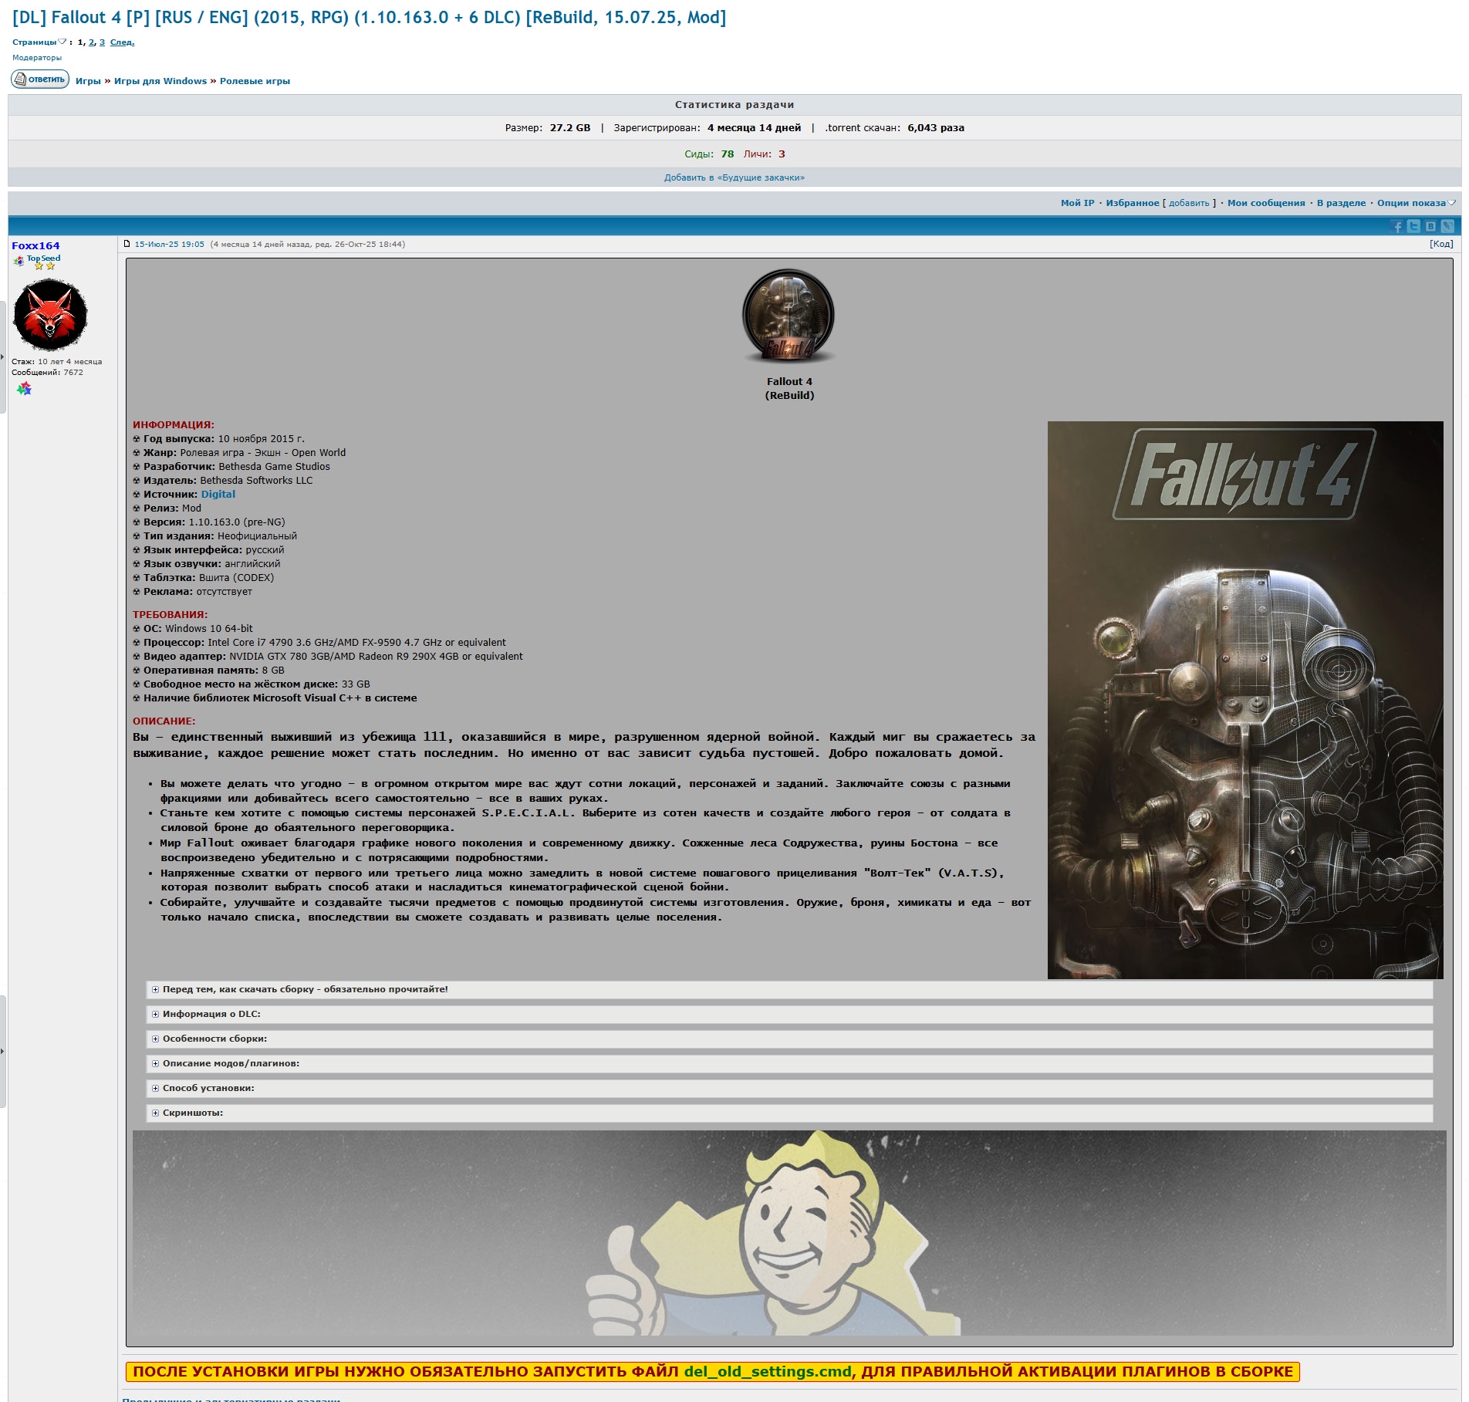1469x1402 pixels.
Task: Click the 'Мой IP' link
Action: point(1077,203)
